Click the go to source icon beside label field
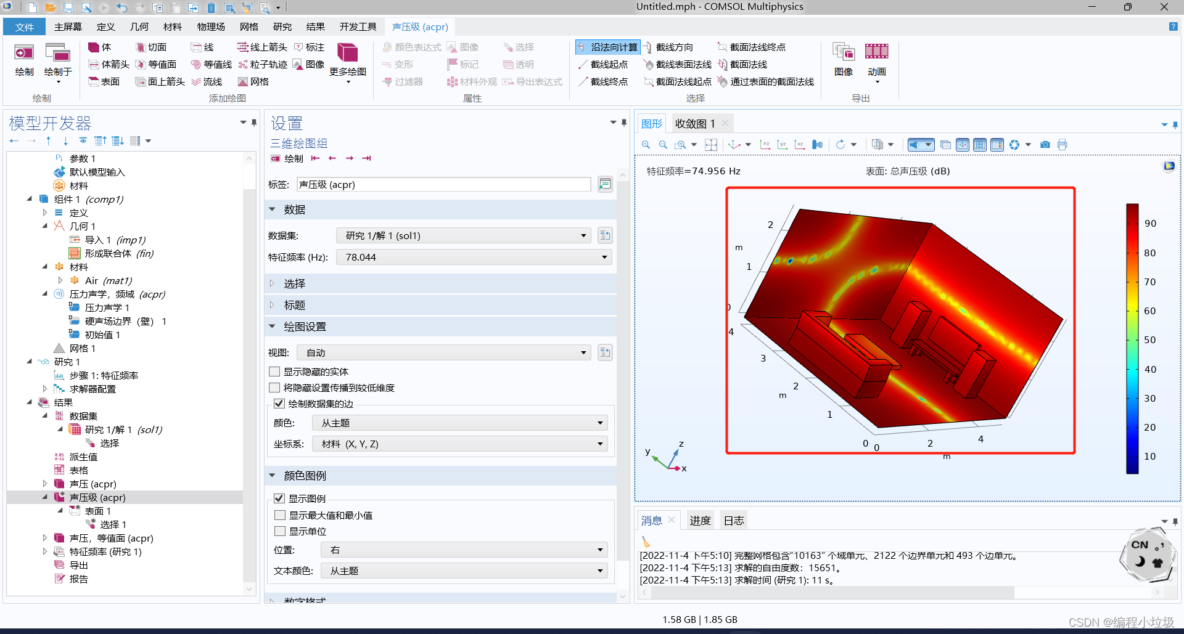This screenshot has height=634, width=1184. tap(605, 184)
